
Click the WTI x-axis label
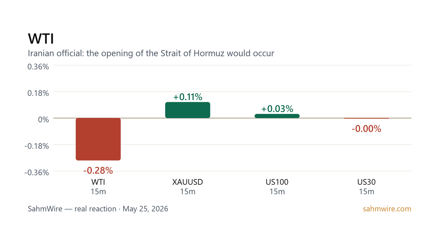[98, 182]
